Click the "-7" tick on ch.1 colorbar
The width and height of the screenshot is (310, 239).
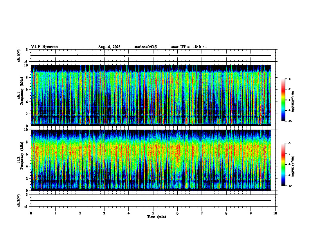coord(289,89)
